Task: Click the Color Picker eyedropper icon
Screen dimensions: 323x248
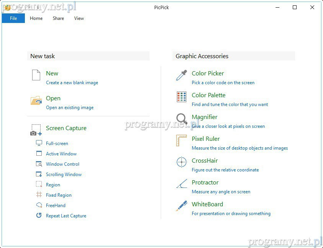Action: pyautogui.click(x=181, y=75)
